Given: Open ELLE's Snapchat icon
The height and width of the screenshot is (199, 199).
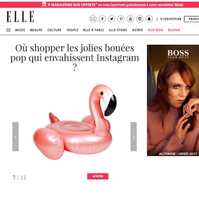Looking at the screenshot, I should coord(149,19).
